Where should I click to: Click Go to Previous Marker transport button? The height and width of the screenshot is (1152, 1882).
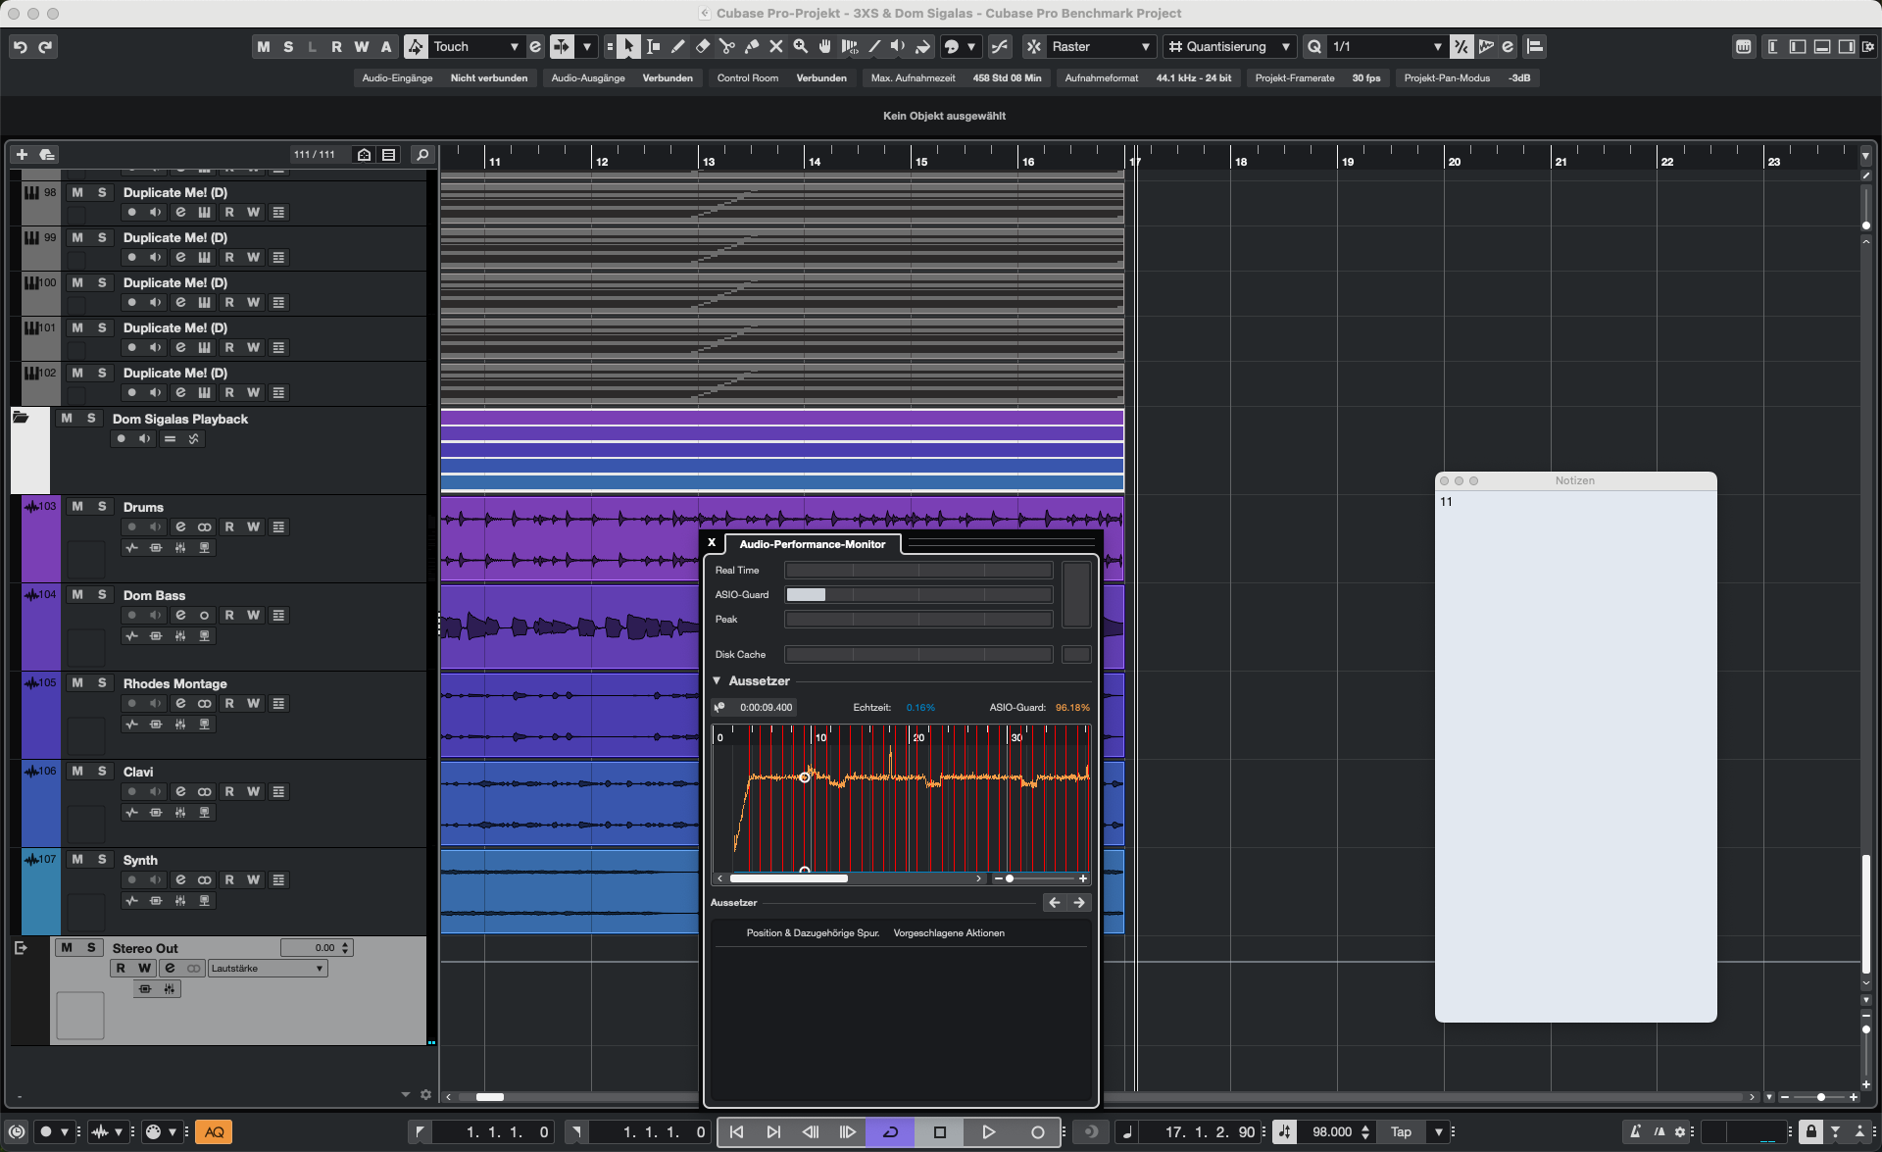point(736,1131)
